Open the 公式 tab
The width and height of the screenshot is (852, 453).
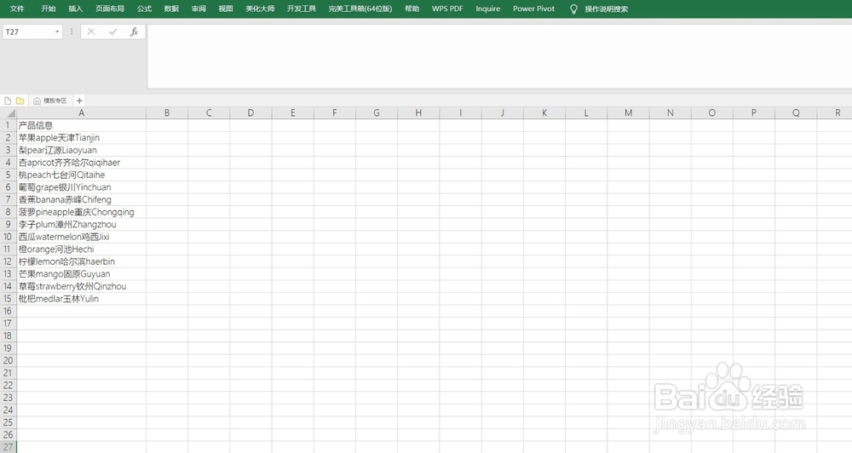(x=145, y=9)
